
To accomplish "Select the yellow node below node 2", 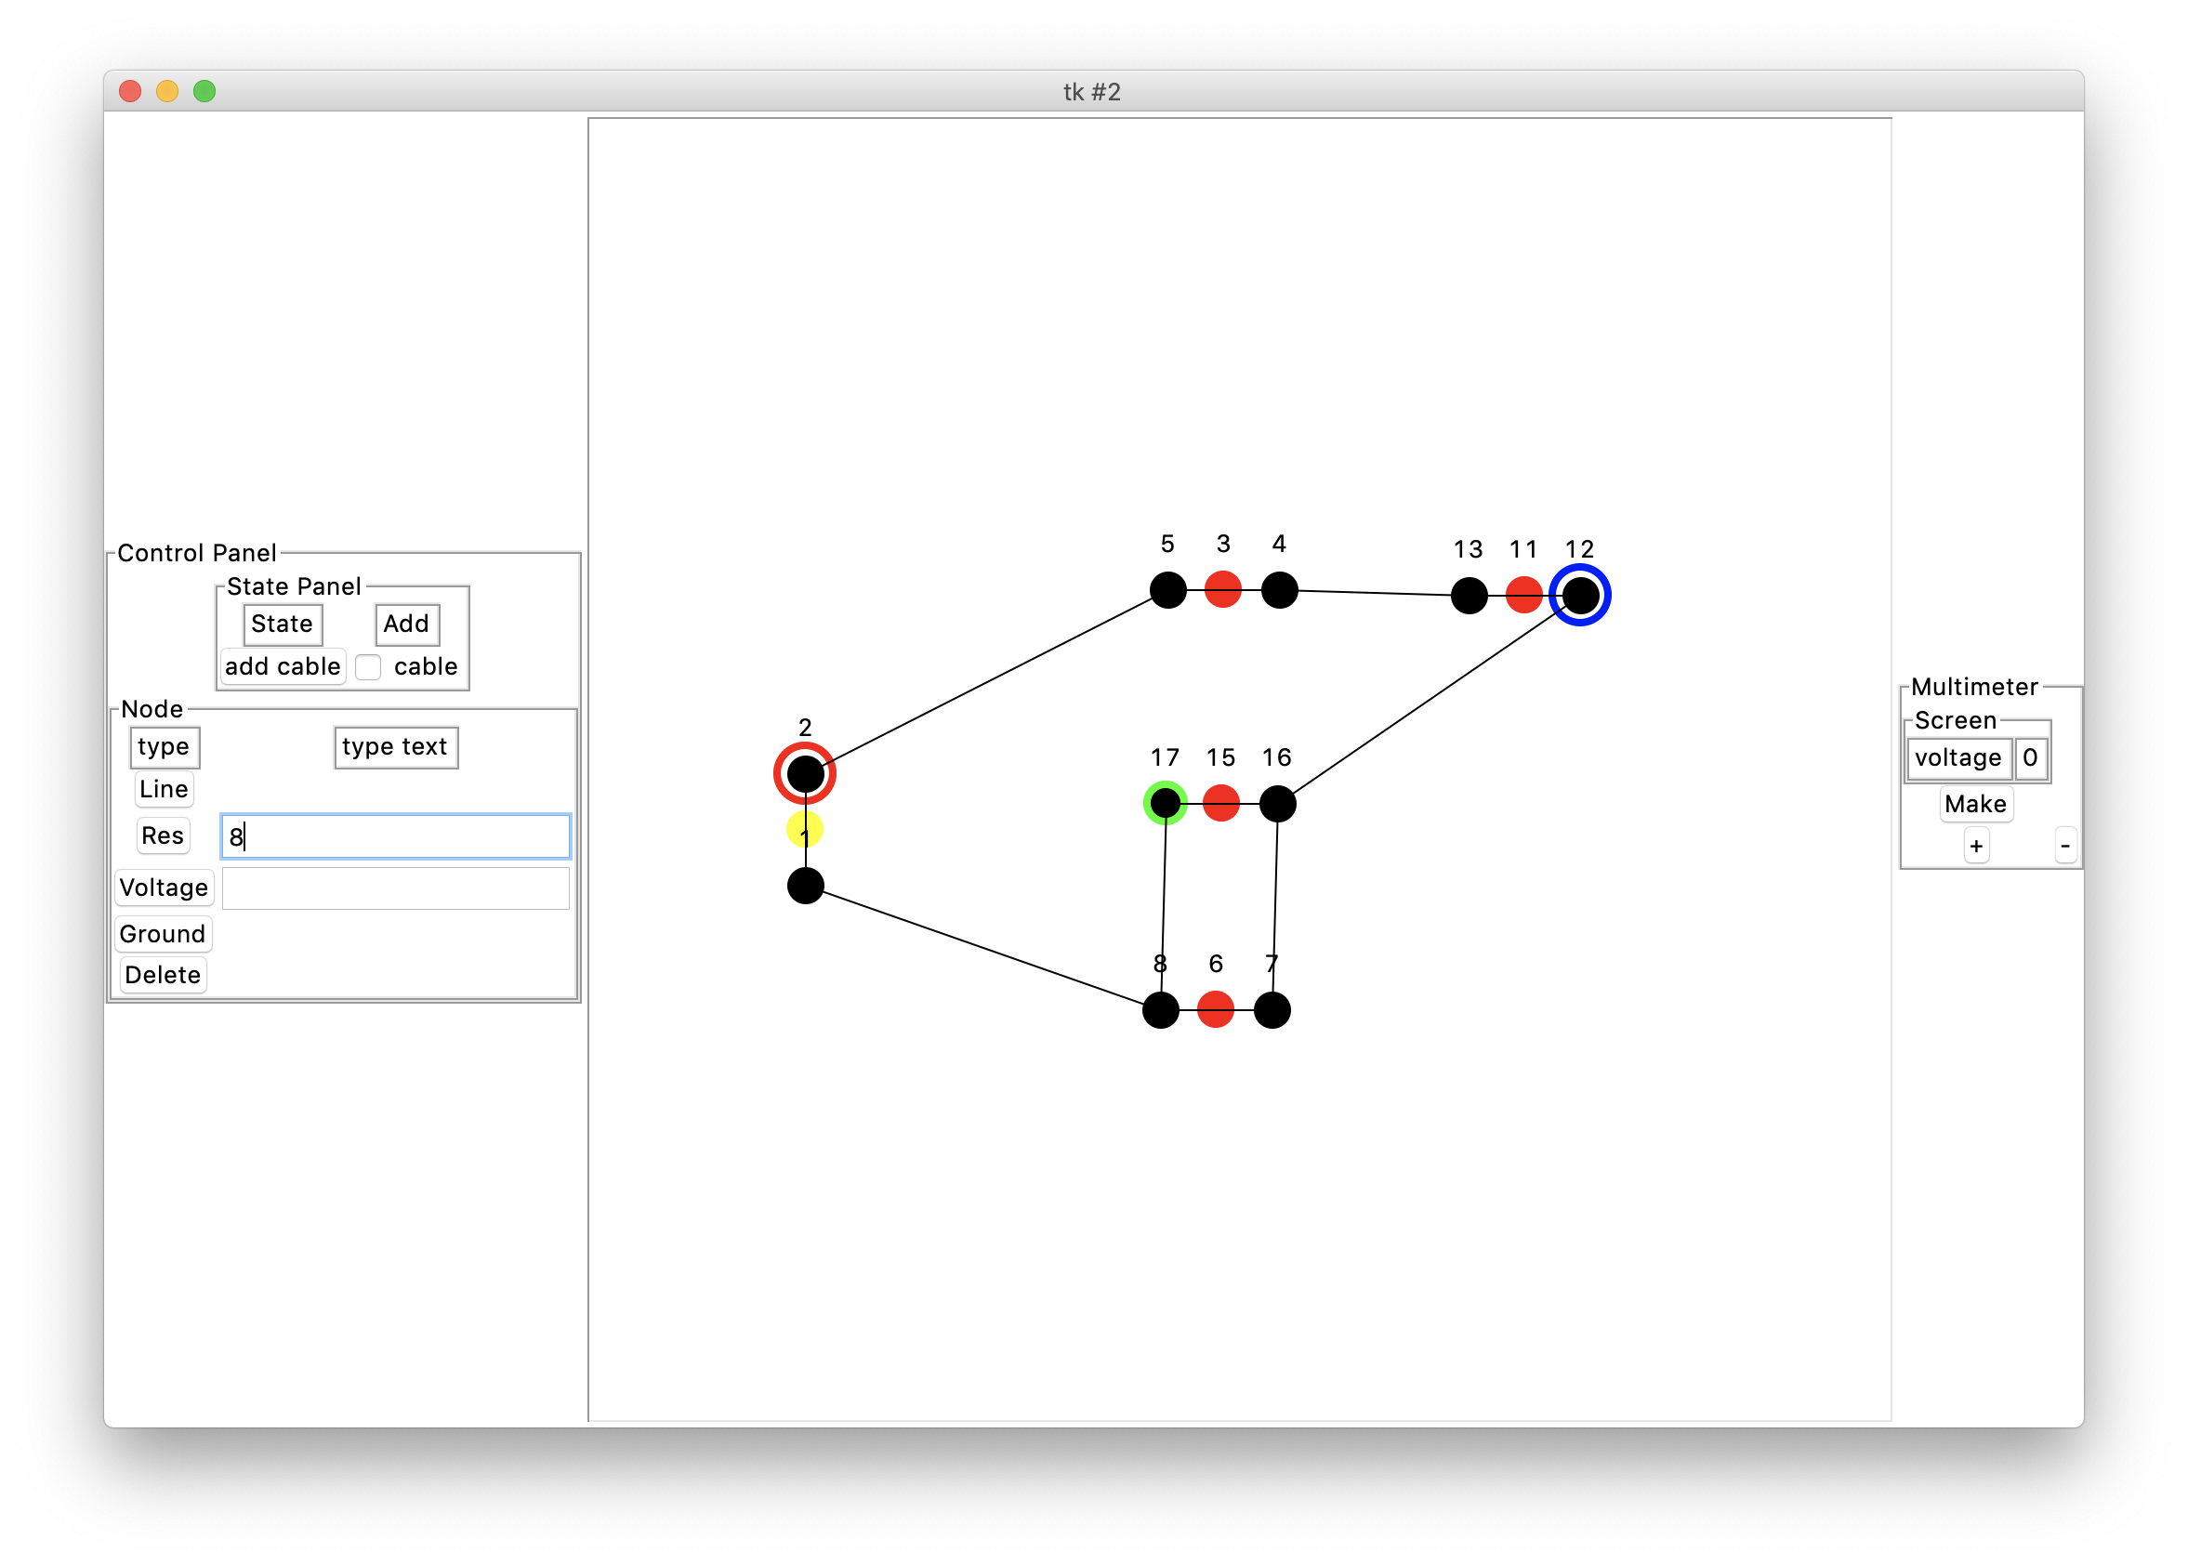I will click(x=805, y=829).
